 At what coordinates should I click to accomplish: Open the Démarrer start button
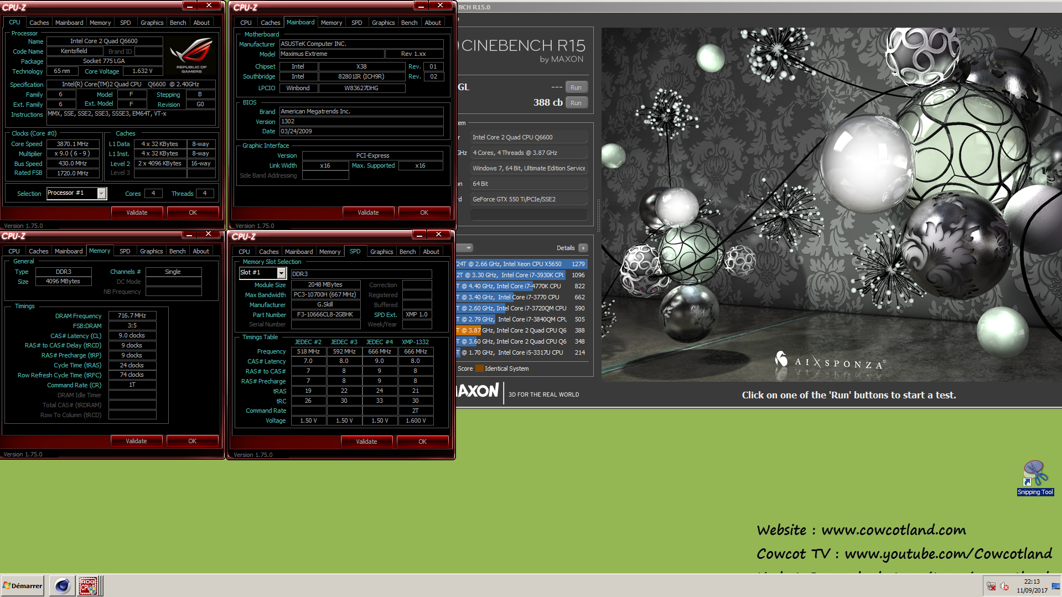22,585
